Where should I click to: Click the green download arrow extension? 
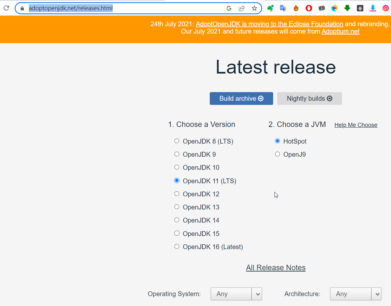pos(347,8)
